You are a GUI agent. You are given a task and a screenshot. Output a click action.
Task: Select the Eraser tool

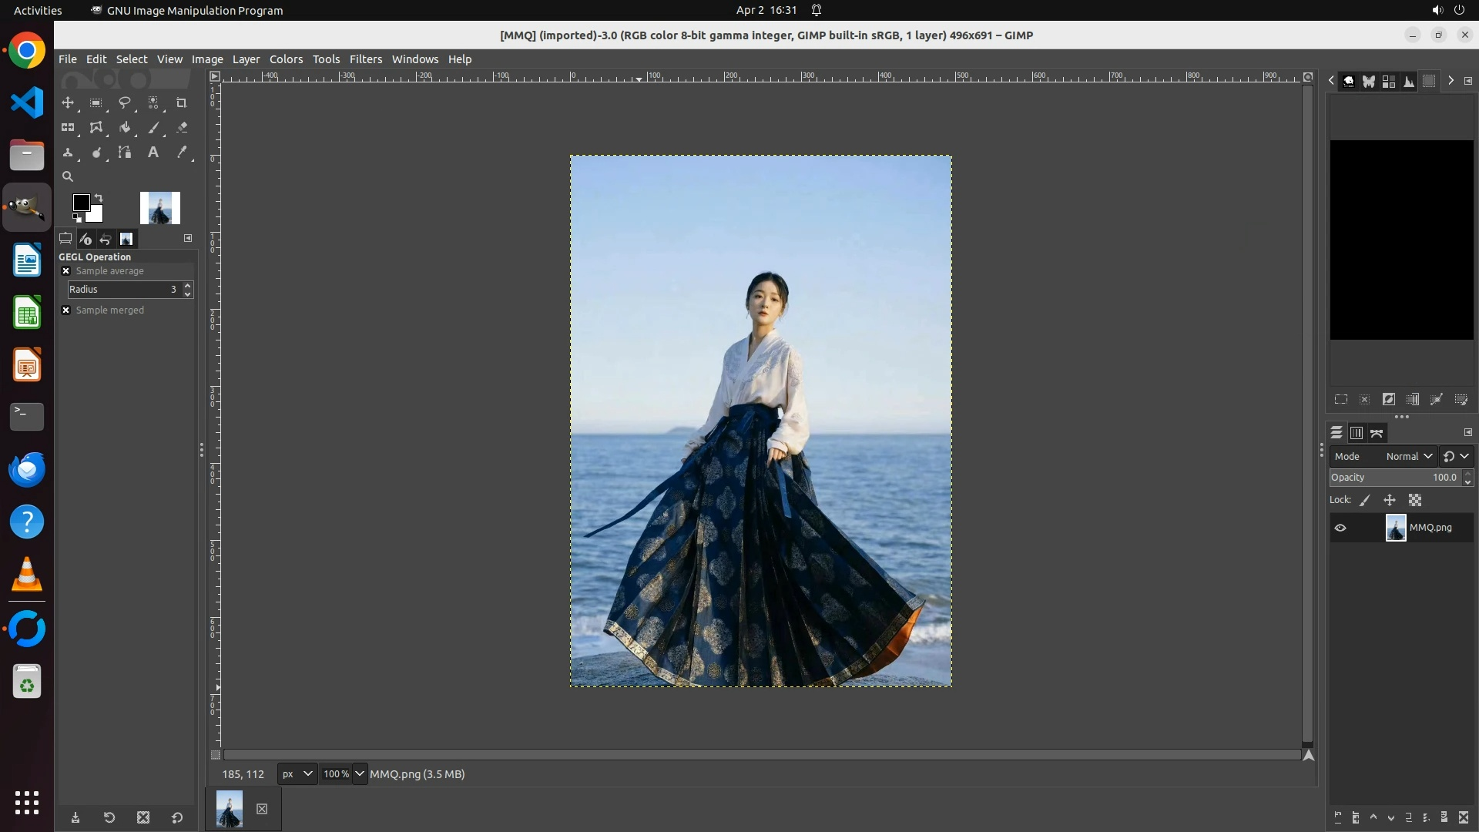point(182,128)
